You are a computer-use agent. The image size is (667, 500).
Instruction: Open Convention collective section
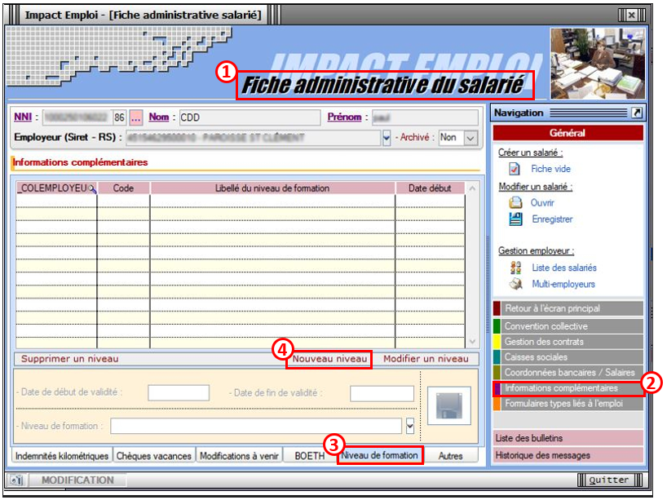coord(568,326)
